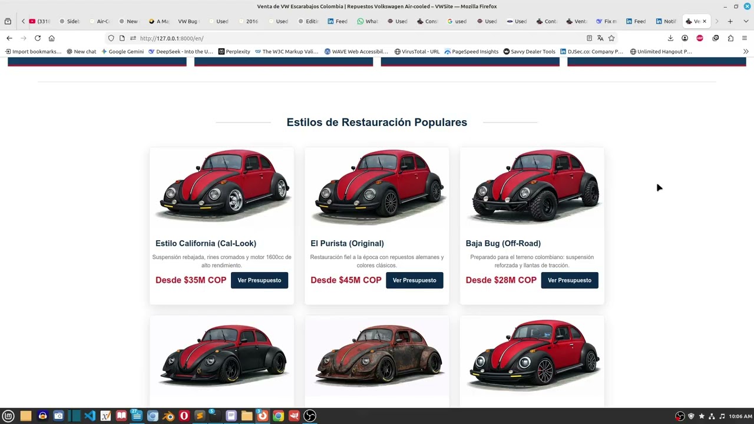The height and width of the screenshot is (424, 754).
Task: Open Google Gemini bookmark
Action: [123, 52]
